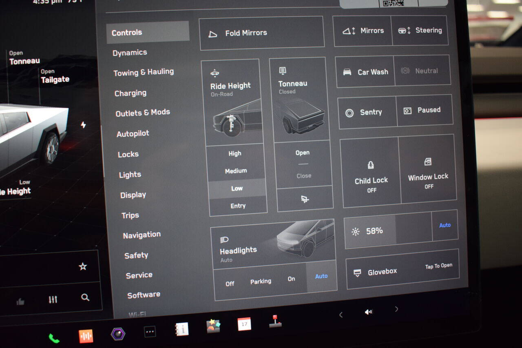Tap Open for the tonneau

point(303,153)
